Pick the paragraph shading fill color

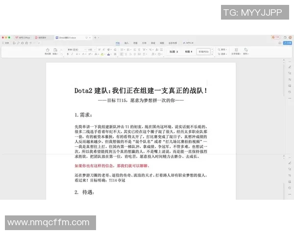[153, 54]
